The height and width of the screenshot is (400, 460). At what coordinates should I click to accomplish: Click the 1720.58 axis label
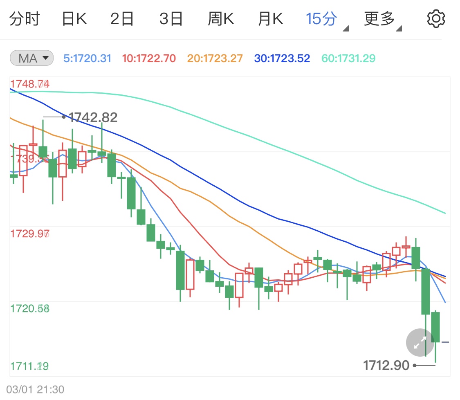30,309
